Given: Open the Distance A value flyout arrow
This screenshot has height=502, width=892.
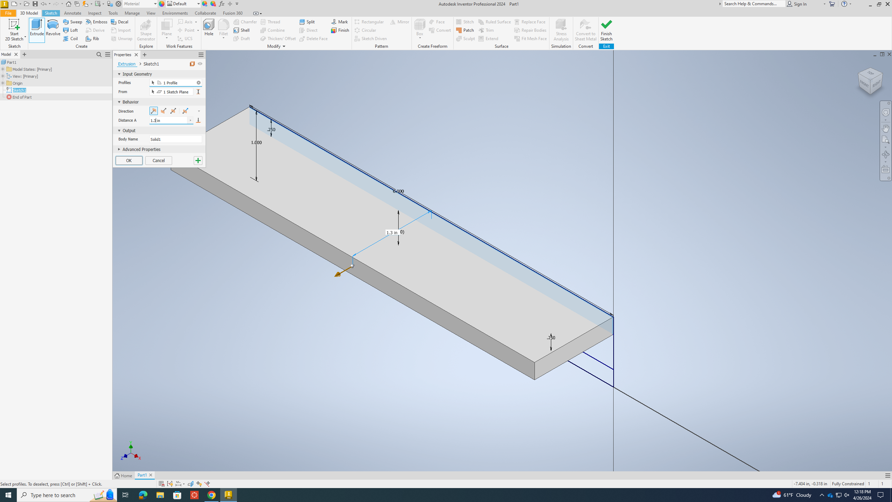Looking at the screenshot, I should pos(190,120).
